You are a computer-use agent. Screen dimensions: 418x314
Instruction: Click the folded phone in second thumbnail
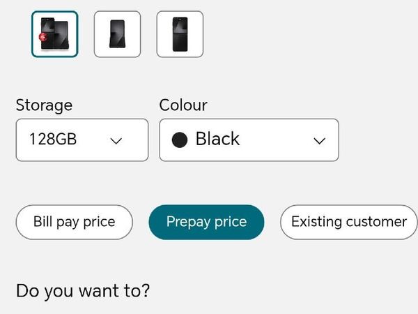(117, 34)
